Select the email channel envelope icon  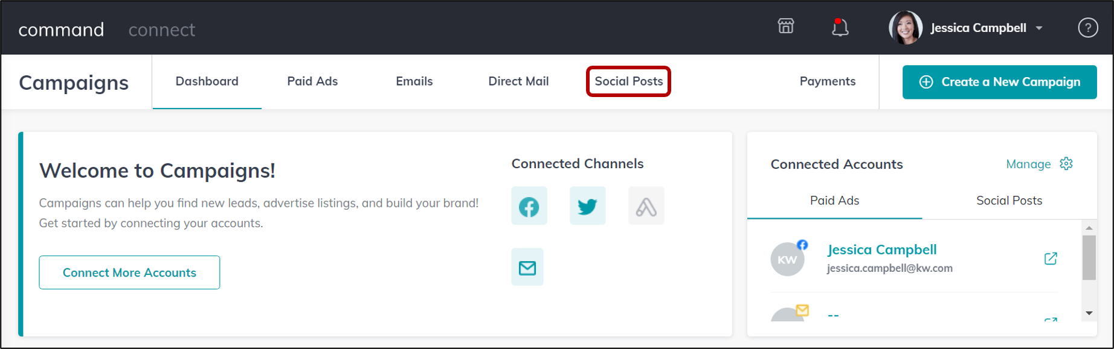527,267
